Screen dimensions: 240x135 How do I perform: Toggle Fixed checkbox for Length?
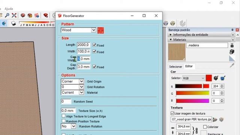[x=94, y=45]
